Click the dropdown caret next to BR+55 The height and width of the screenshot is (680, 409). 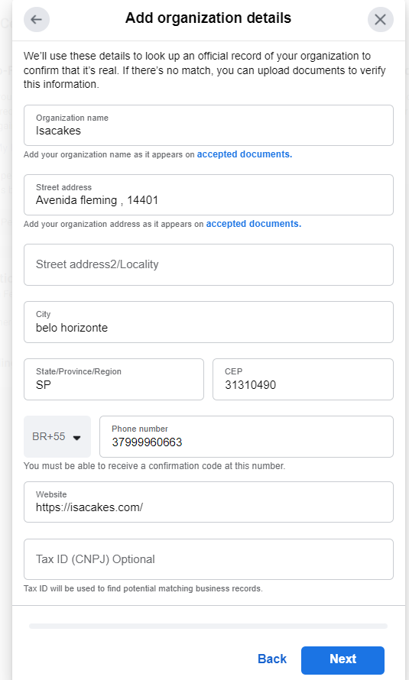click(x=76, y=438)
